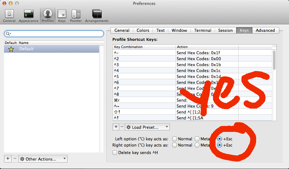289x169 pixels.
Task: Select the shift-up-arrow key combination row
Action: coord(192,112)
